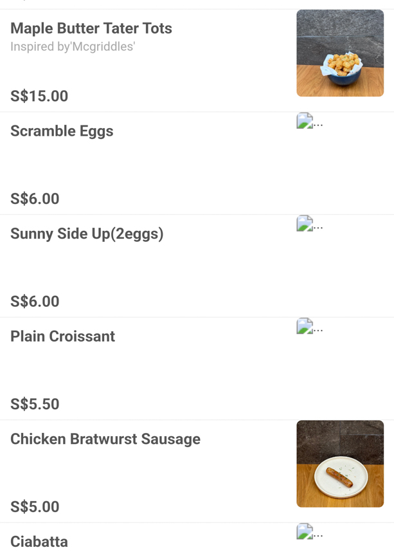
Task: Select the Chicken Bratwurst Sausage title
Action: 105,439
